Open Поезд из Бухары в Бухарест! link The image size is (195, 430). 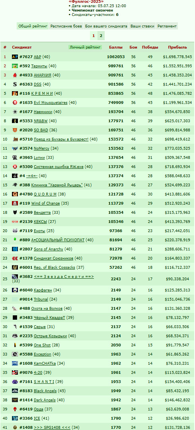click(61, 139)
